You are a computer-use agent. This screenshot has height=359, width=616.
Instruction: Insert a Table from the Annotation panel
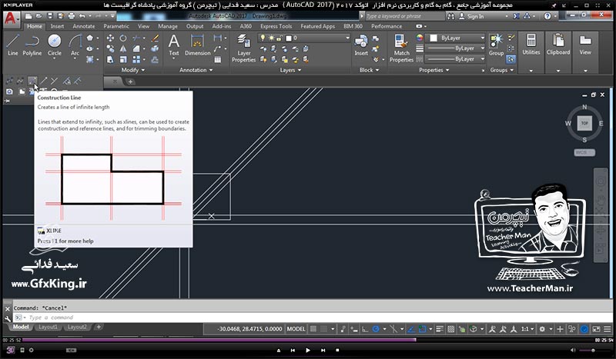coord(218,60)
